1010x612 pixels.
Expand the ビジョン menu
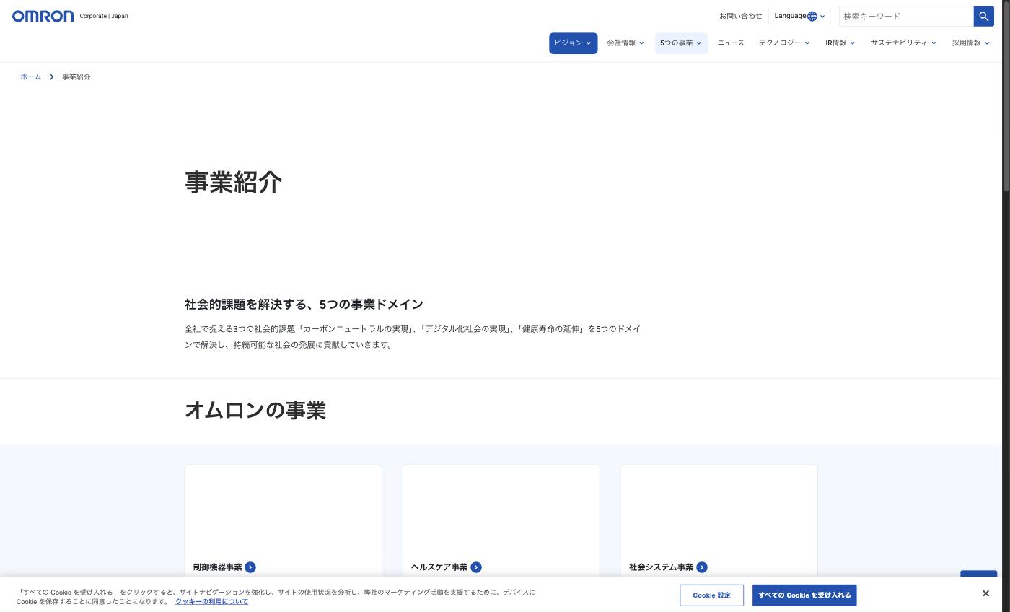[x=573, y=43]
